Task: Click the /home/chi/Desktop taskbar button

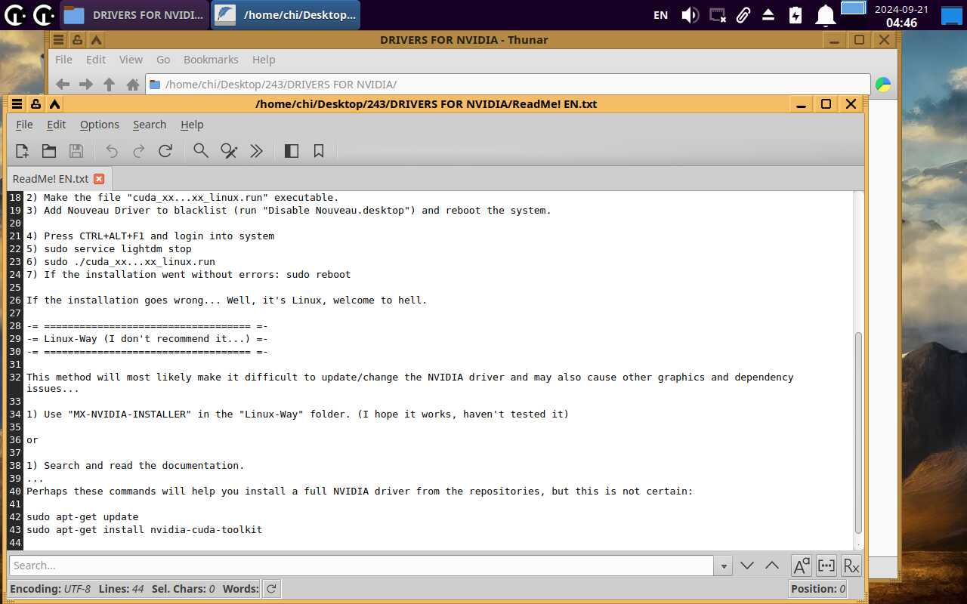Action: tap(285, 15)
